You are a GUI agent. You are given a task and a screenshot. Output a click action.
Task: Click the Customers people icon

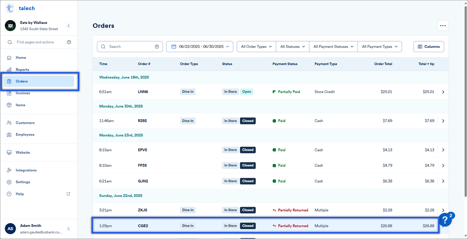(9, 123)
